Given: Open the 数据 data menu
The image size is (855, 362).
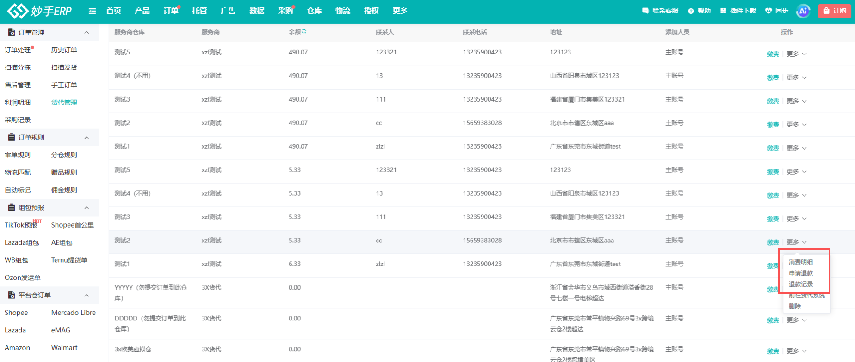Looking at the screenshot, I should (x=257, y=11).
